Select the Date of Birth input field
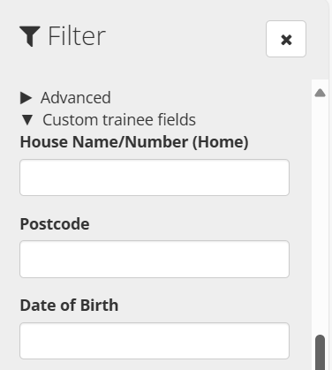This screenshot has width=332, height=370. (x=155, y=341)
